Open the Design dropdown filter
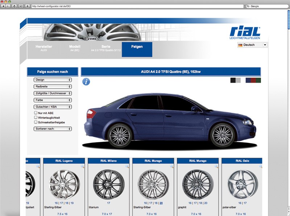290x216 pixels. pyautogui.click(x=53, y=80)
